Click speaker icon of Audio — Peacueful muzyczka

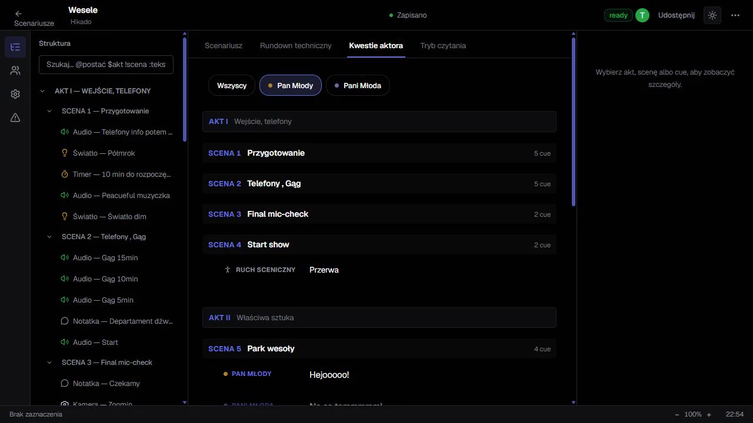tap(65, 196)
